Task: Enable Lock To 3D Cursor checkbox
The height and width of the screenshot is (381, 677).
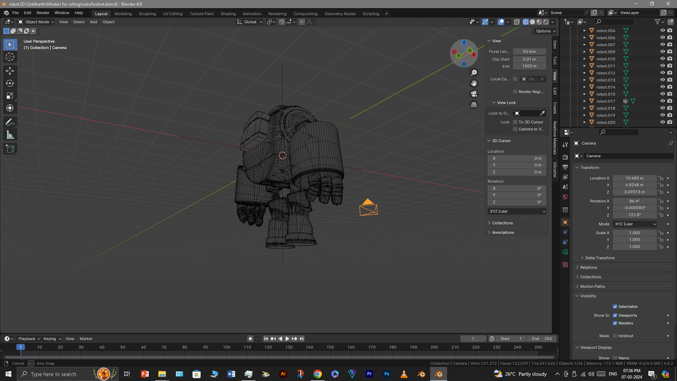Action: pyautogui.click(x=515, y=122)
